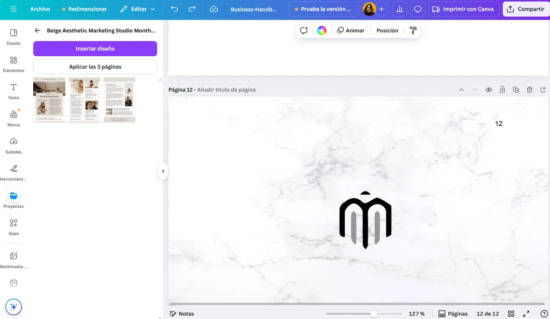This screenshot has width=550, height=319.
Task: Open the user profile avatar
Action: (369, 9)
